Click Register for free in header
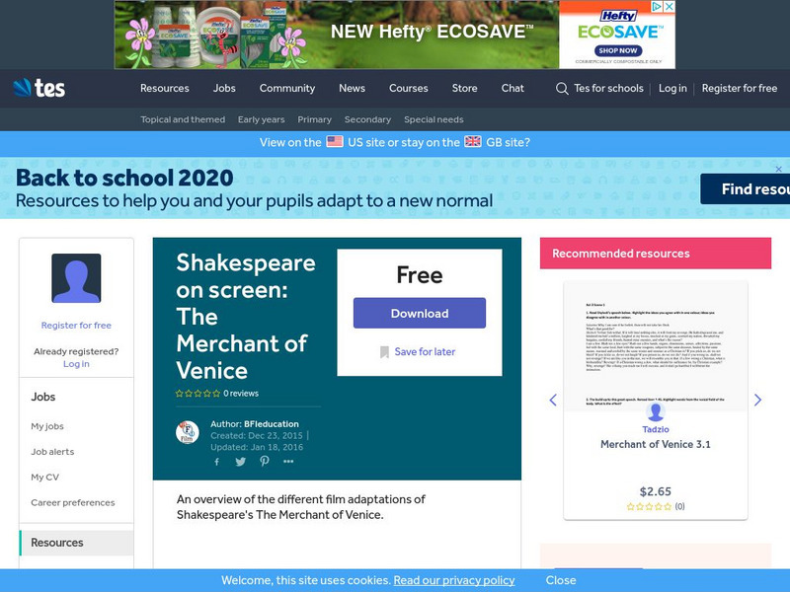Viewport: 790px width, 592px height. (740, 88)
